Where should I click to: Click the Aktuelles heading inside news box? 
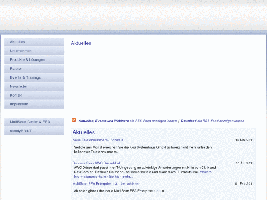pyautogui.click(x=84, y=132)
